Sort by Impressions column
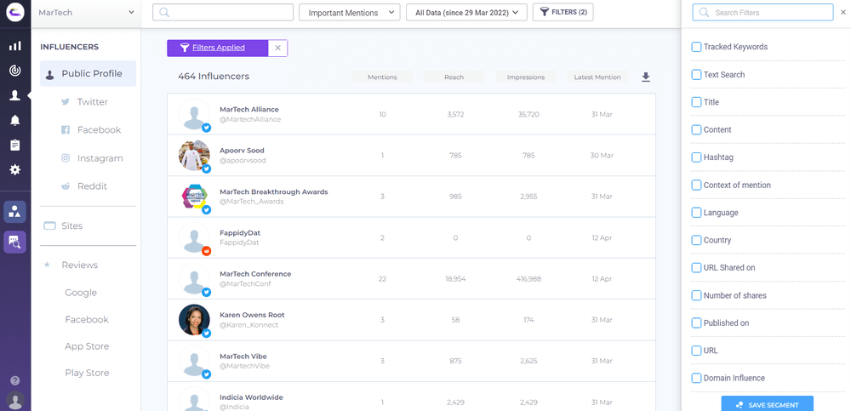 click(526, 77)
